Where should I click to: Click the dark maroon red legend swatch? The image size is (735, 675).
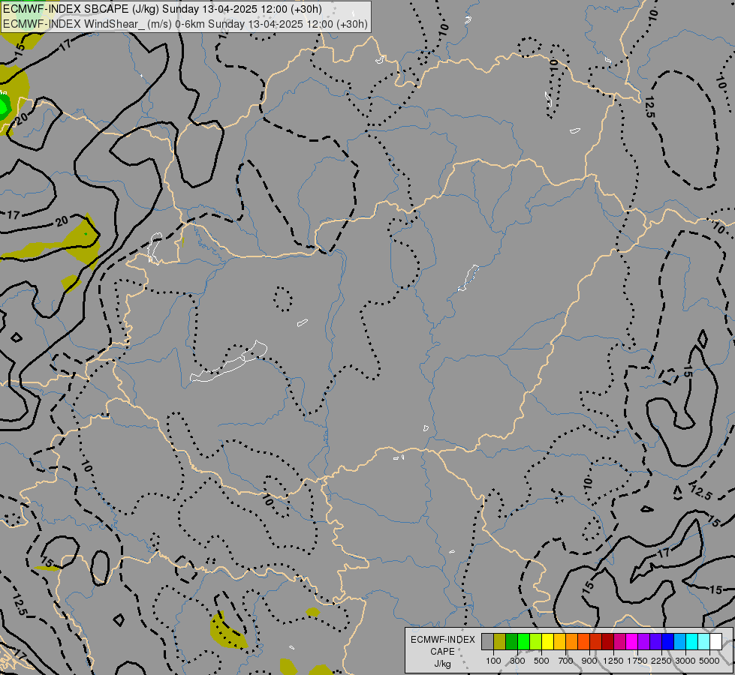coord(607,641)
